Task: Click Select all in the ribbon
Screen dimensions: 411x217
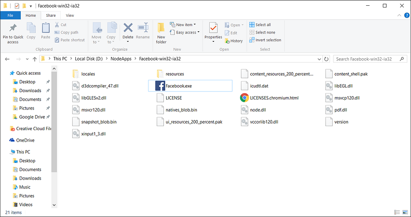Action: [260, 25]
